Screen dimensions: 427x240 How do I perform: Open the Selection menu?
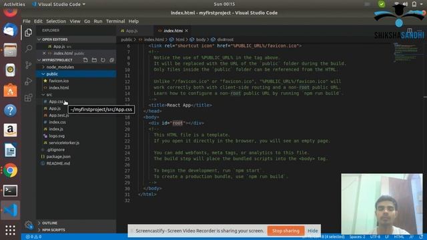click(56, 21)
